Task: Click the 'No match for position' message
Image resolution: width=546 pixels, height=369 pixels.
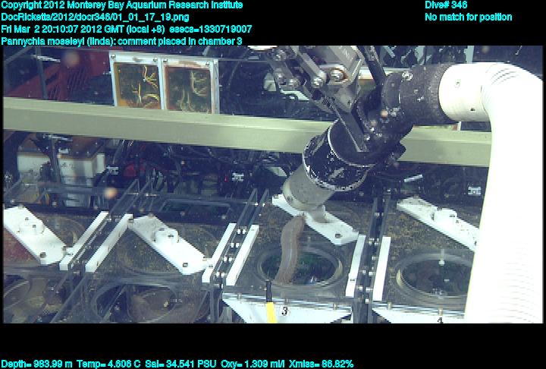Action: pos(468,17)
